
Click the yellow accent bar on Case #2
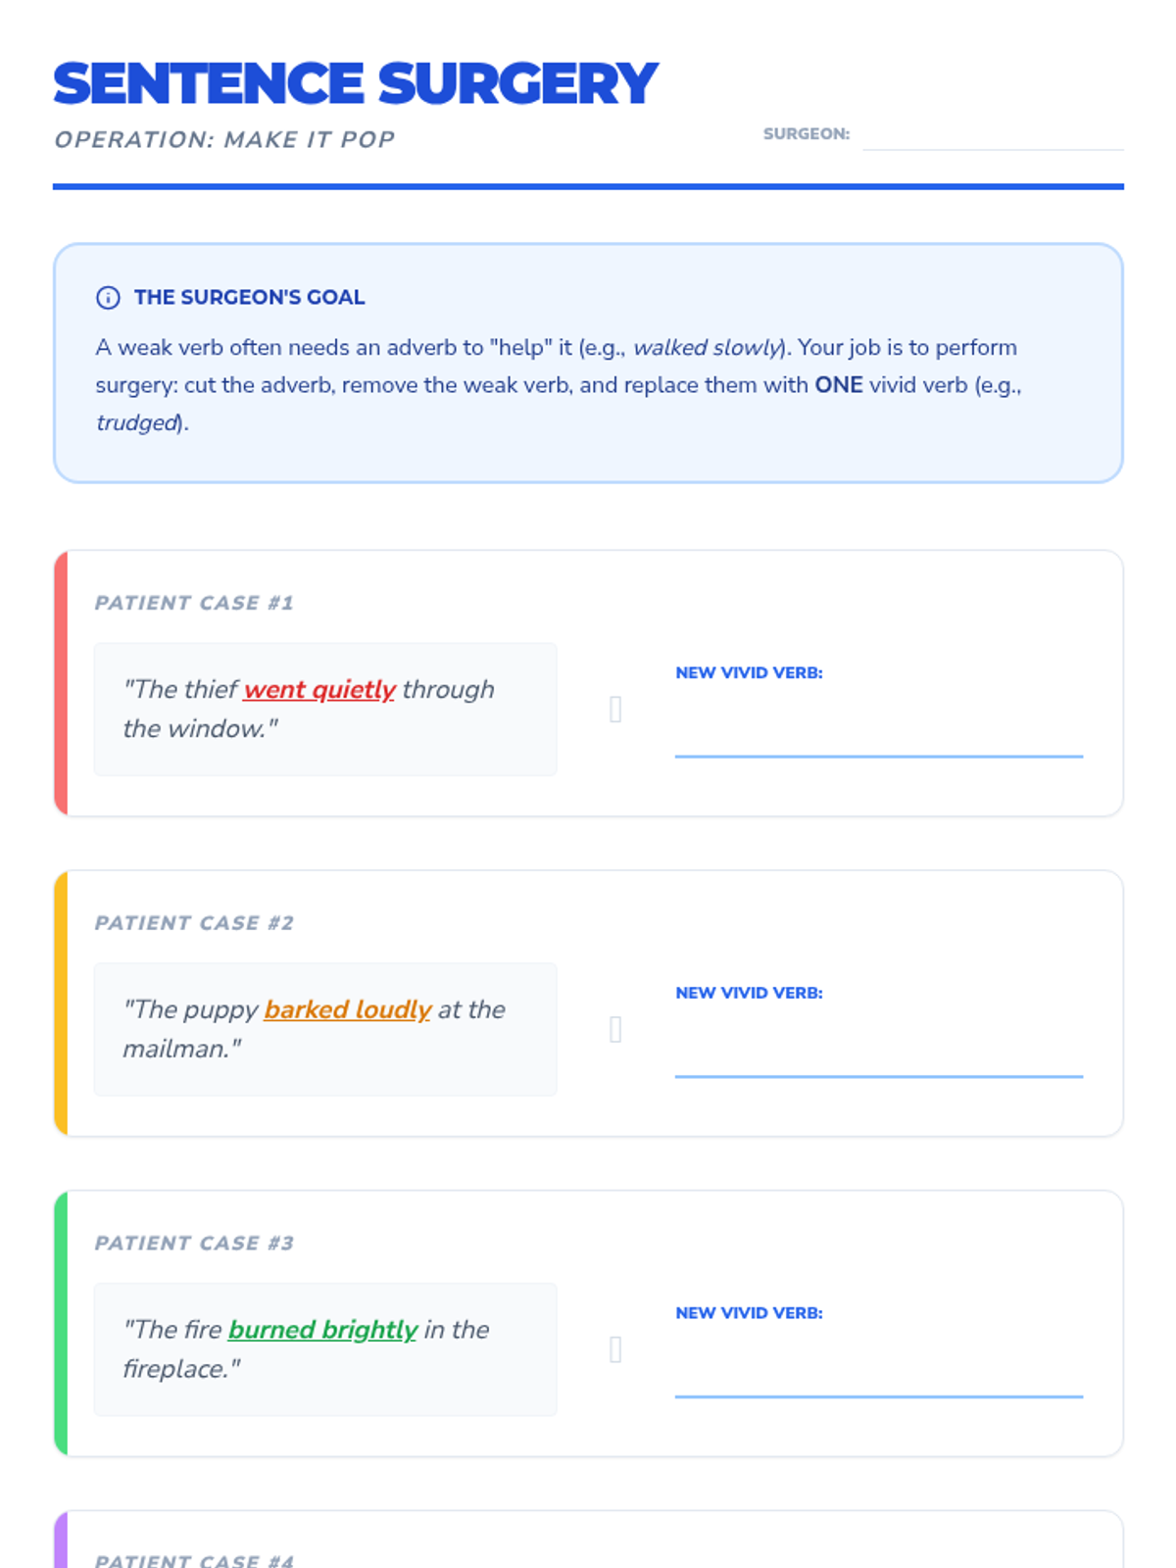pyautogui.click(x=61, y=1004)
